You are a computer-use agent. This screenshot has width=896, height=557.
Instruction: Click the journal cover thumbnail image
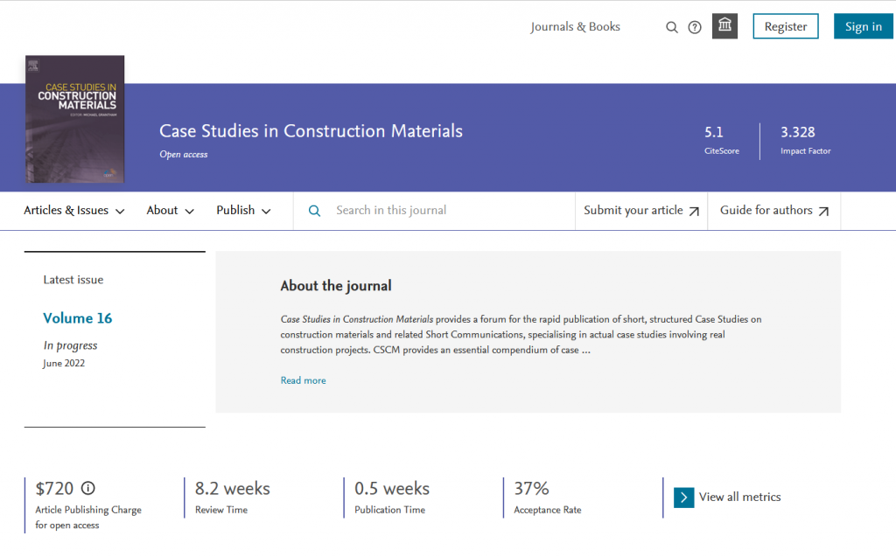click(75, 119)
